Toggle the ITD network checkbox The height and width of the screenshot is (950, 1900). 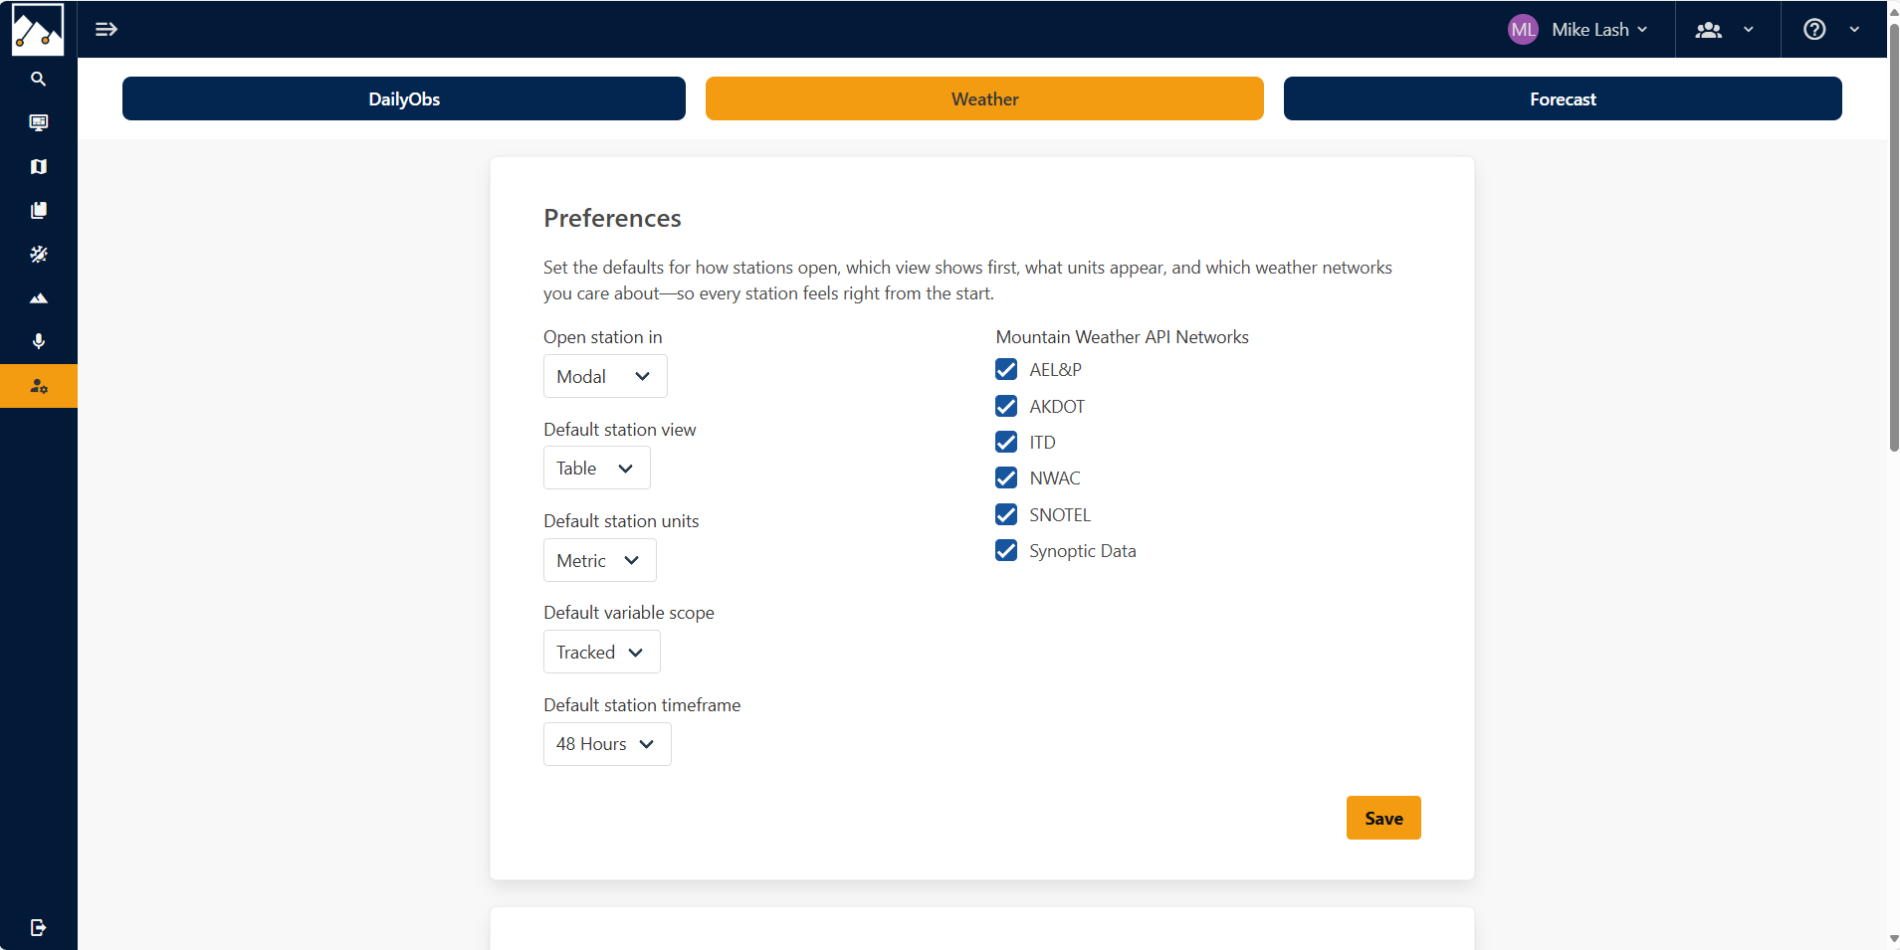(1006, 442)
